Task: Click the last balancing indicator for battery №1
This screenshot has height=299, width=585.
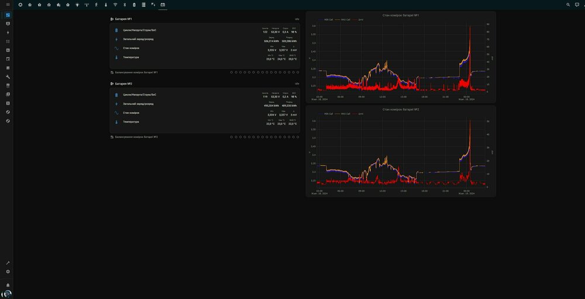Action: coord(297,72)
